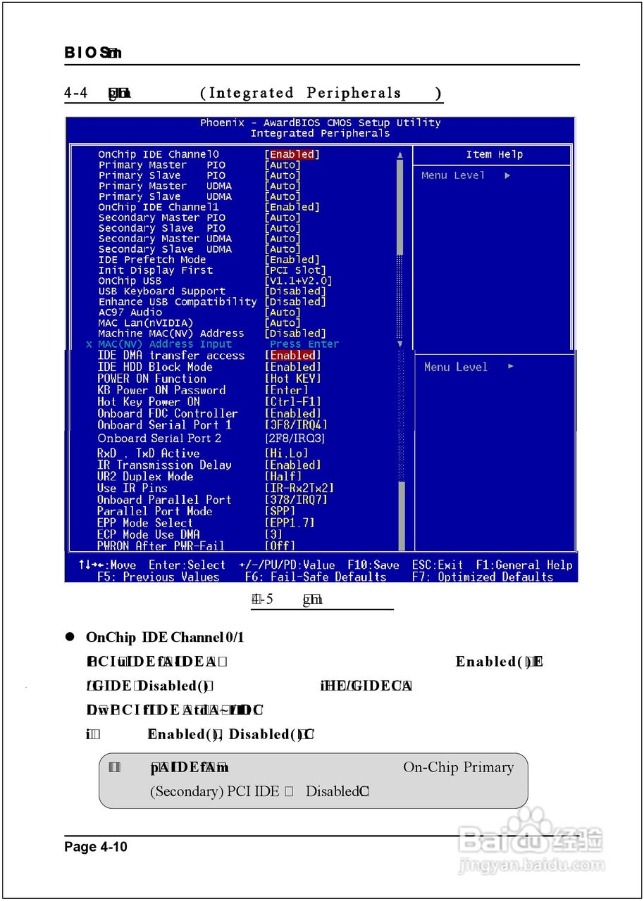Select the Secondary Slave PIO [Auto] value

pyautogui.click(x=283, y=228)
